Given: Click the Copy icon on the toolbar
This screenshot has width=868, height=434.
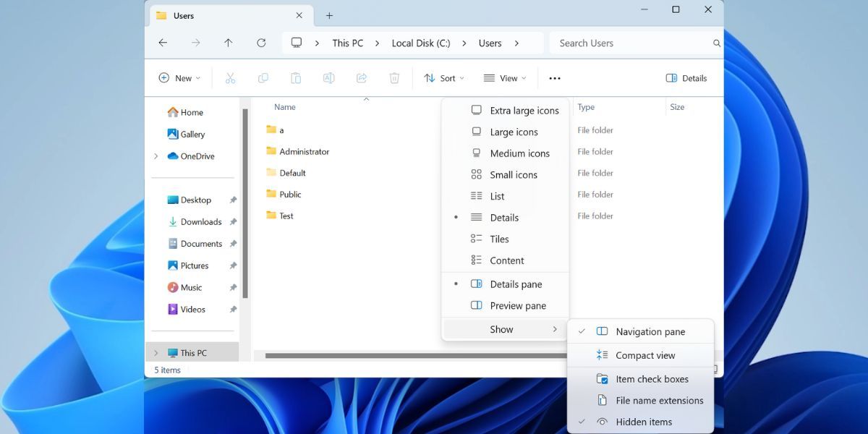Looking at the screenshot, I should pos(263,77).
